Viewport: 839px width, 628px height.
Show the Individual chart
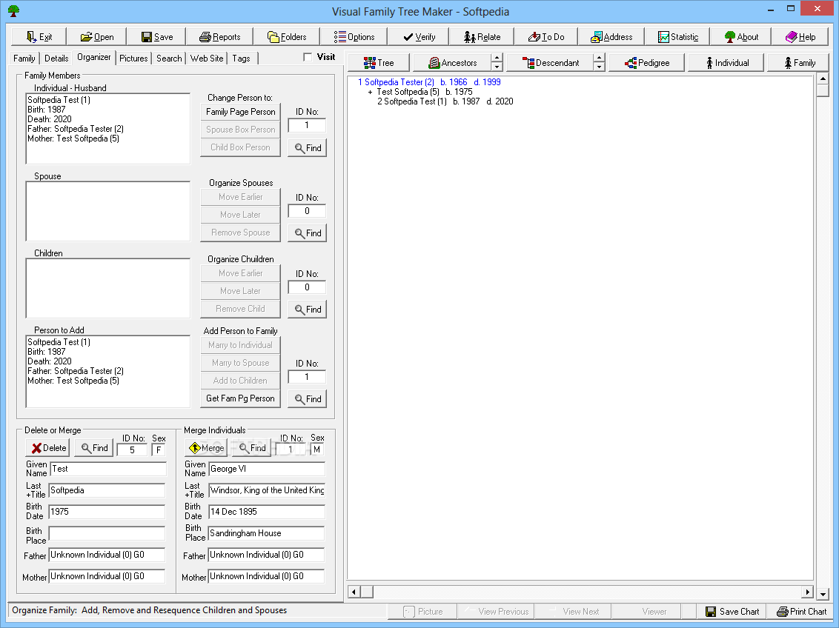(726, 62)
